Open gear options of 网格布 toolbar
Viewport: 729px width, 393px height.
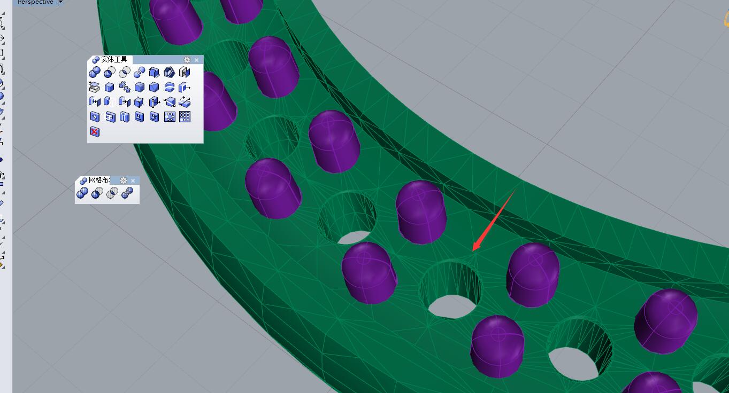(x=124, y=180)
